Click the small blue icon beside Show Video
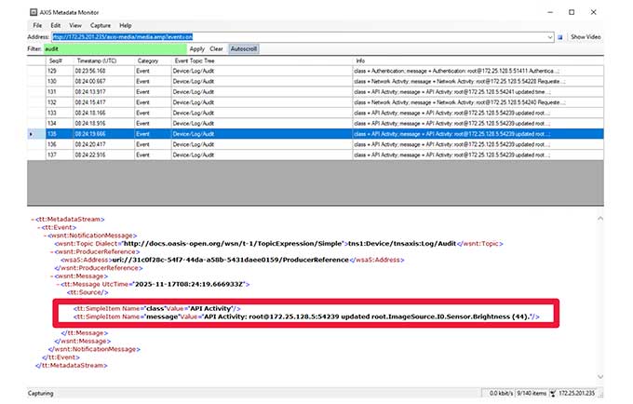Image resolution: width=633 pixels, height=404 pixels. coord(560,36)
